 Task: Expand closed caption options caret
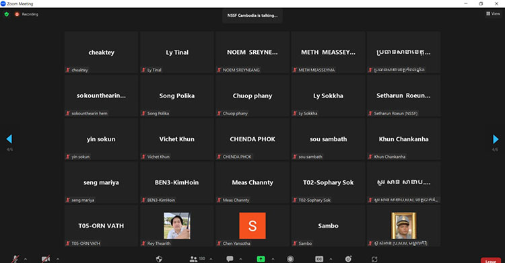[x=331, y=259]
